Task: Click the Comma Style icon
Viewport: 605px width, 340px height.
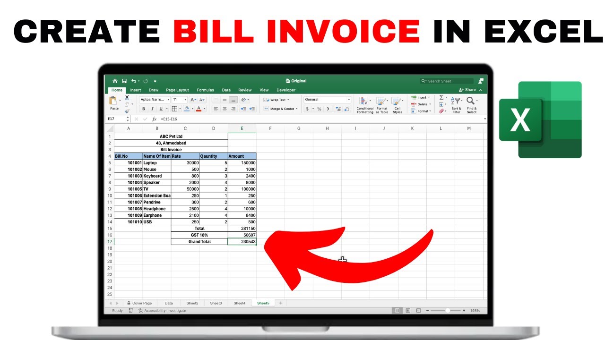Action: coord(328,109)
